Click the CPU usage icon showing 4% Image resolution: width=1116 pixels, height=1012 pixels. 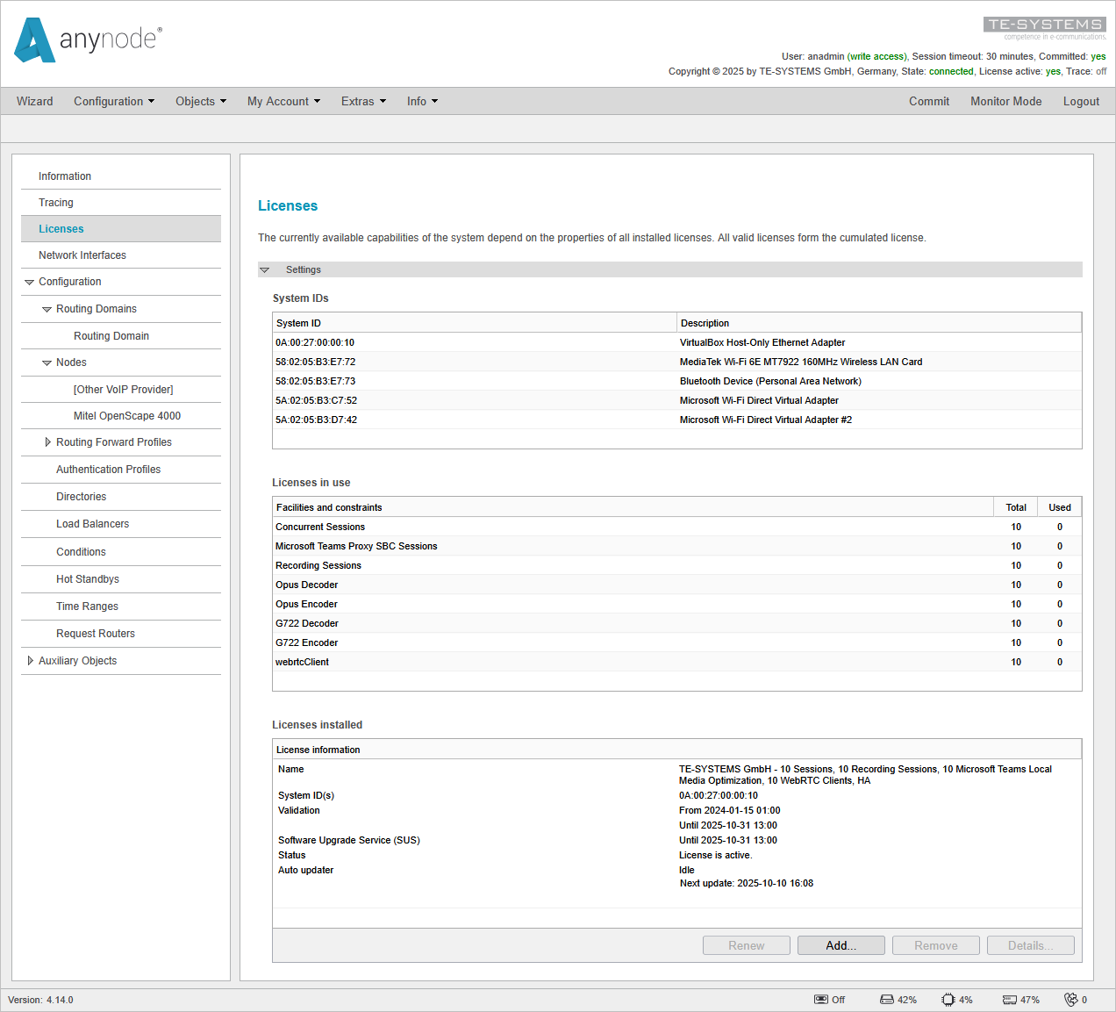[948, 999]
